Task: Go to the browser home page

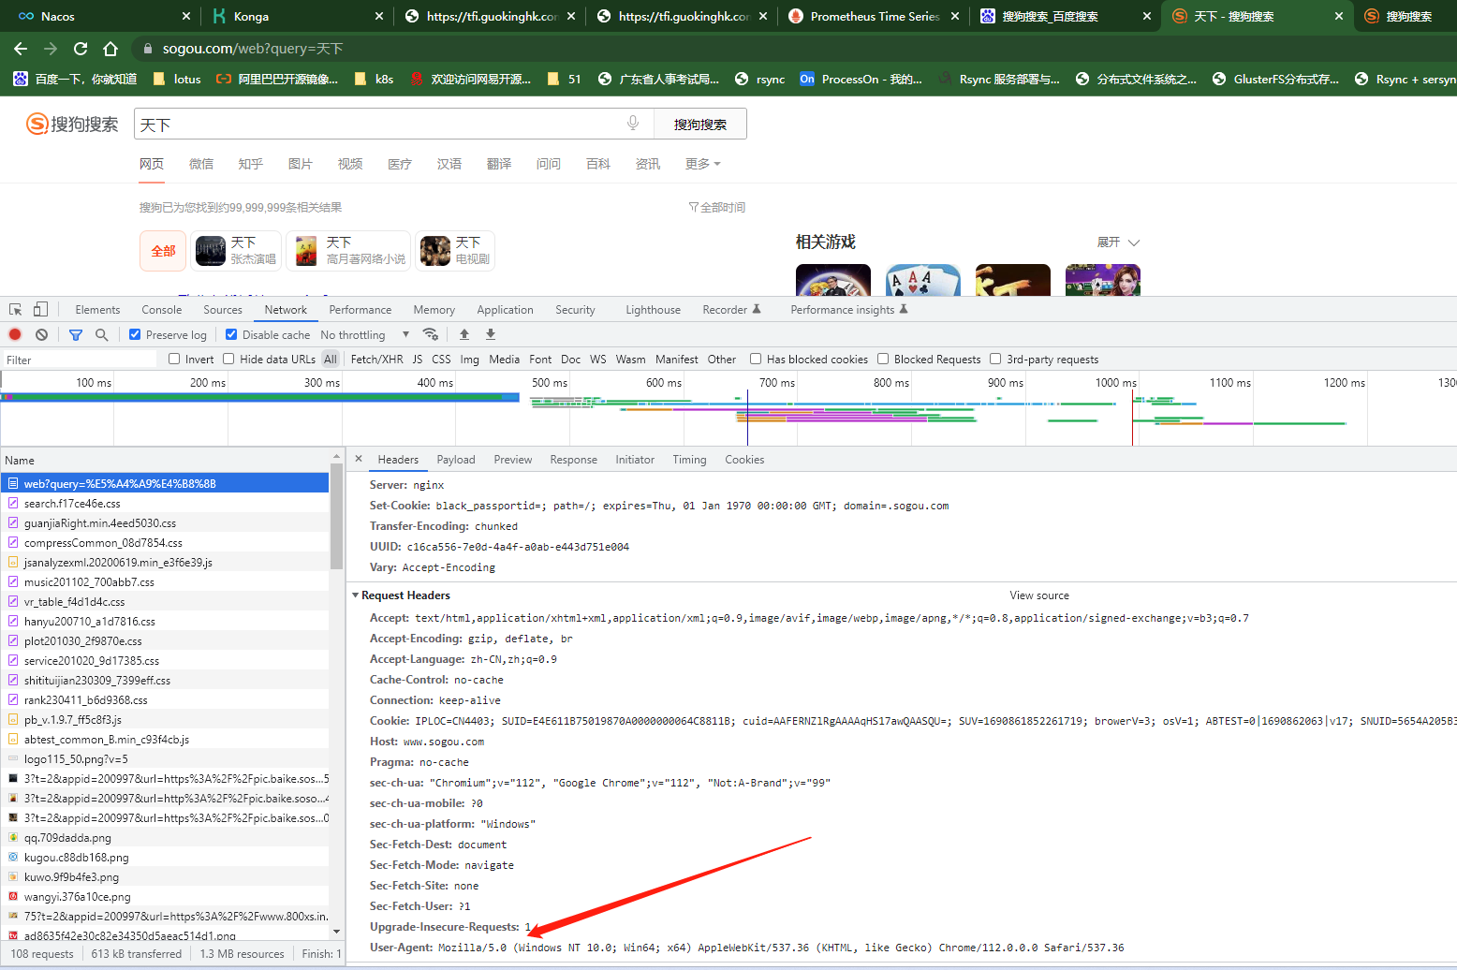Action: tap(110, 49)
